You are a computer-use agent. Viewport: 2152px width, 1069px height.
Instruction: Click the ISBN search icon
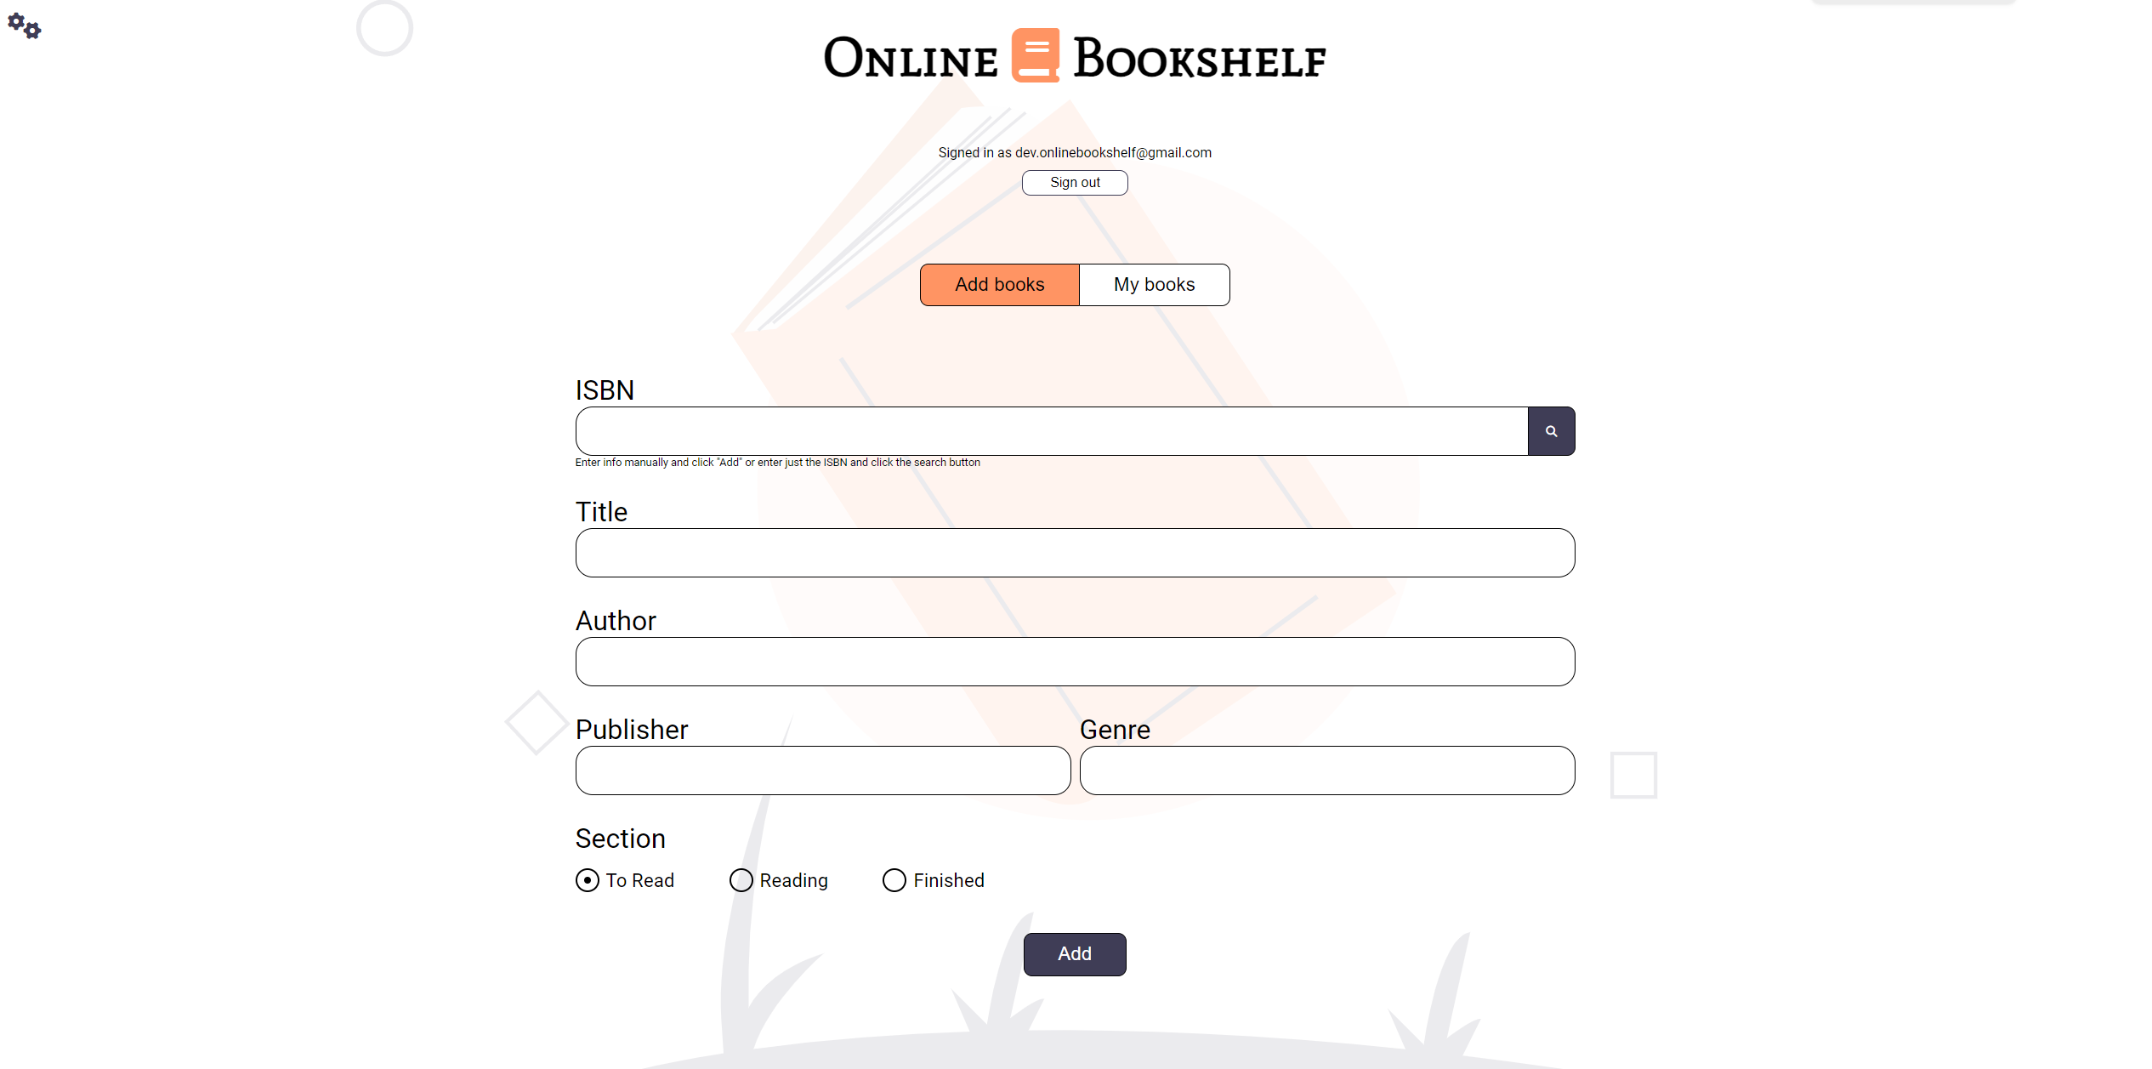[1549, 431]
